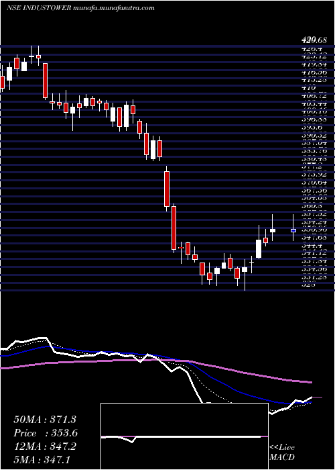Viewport: 335px width, 470px height.
Task: Click the 328 price axis label
Action: (309, 285)
